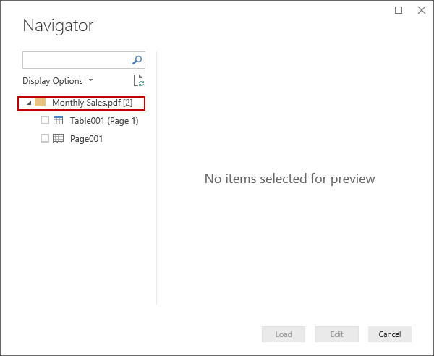Click the empty preview pane message

click(x=289, y=178)
